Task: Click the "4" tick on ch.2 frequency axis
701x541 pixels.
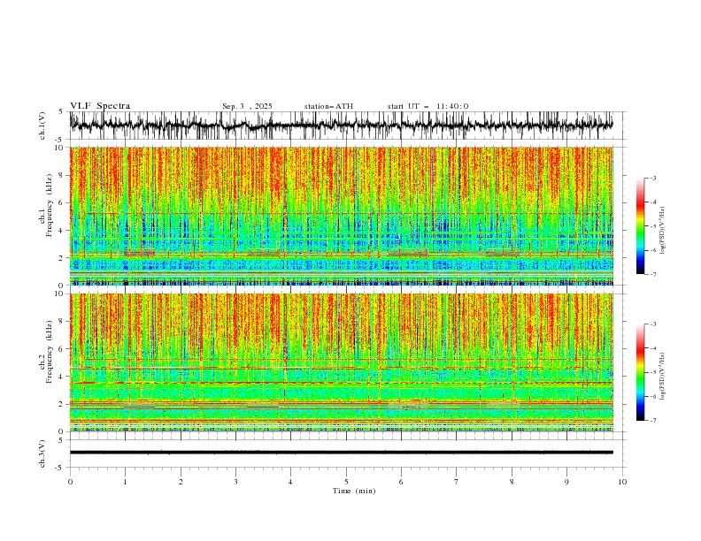Action: click(x=62, y=377)
